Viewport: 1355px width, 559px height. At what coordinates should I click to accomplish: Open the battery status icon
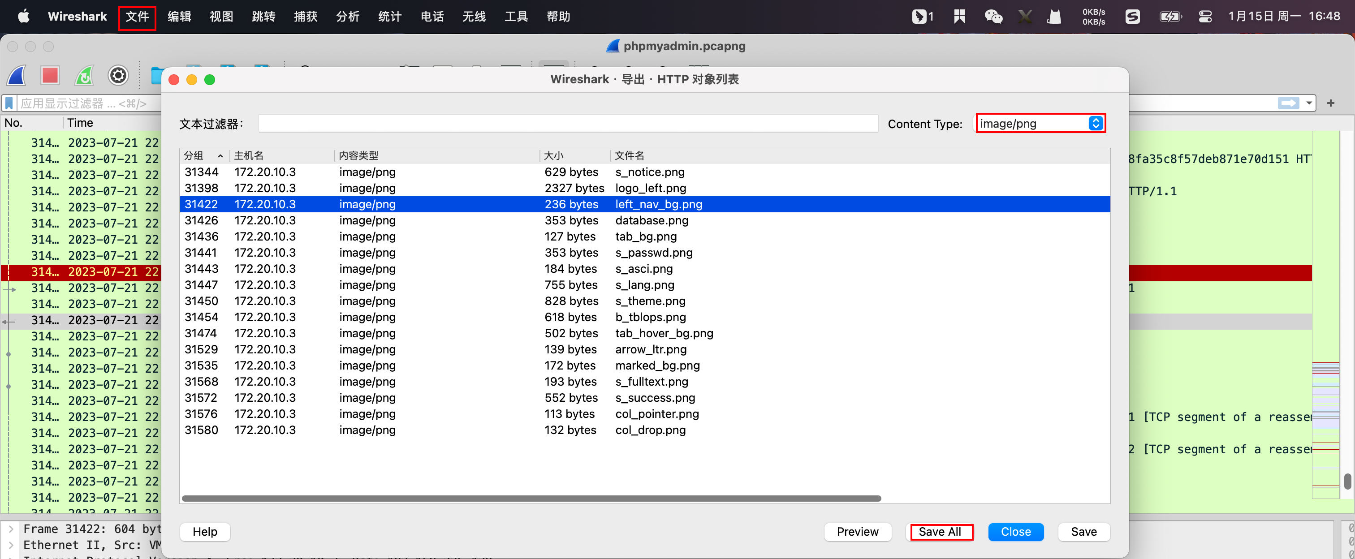(1170, 16)
